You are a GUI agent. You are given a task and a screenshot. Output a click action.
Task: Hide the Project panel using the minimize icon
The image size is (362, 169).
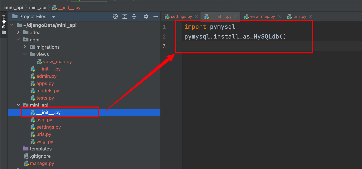(x=155, y=16)
